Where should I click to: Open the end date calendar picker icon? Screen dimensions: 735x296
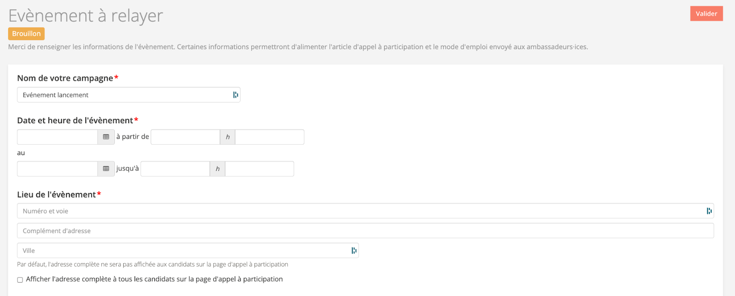[106, 169]
